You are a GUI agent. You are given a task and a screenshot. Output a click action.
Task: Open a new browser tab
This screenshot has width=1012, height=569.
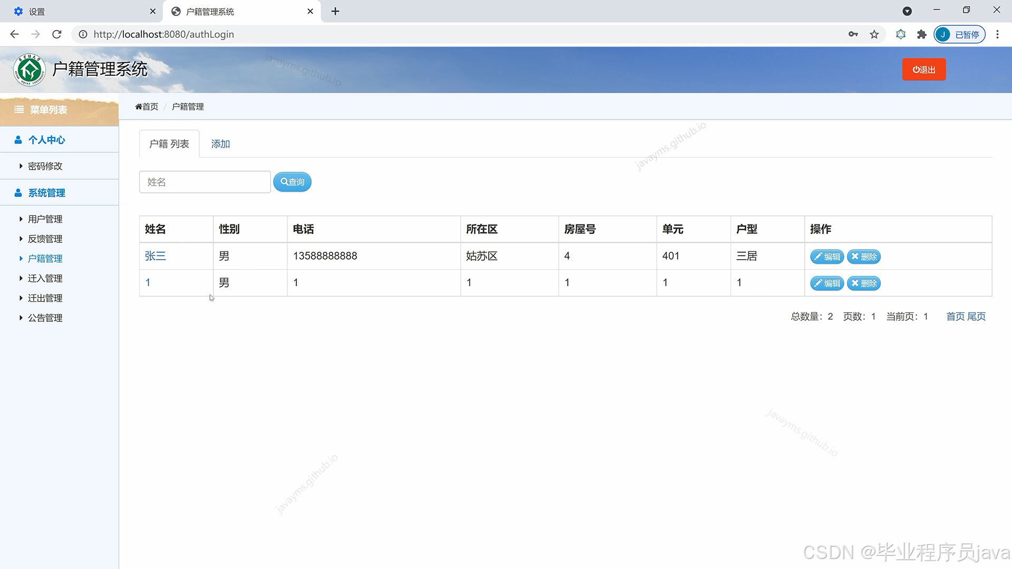(x=335, y=11)
